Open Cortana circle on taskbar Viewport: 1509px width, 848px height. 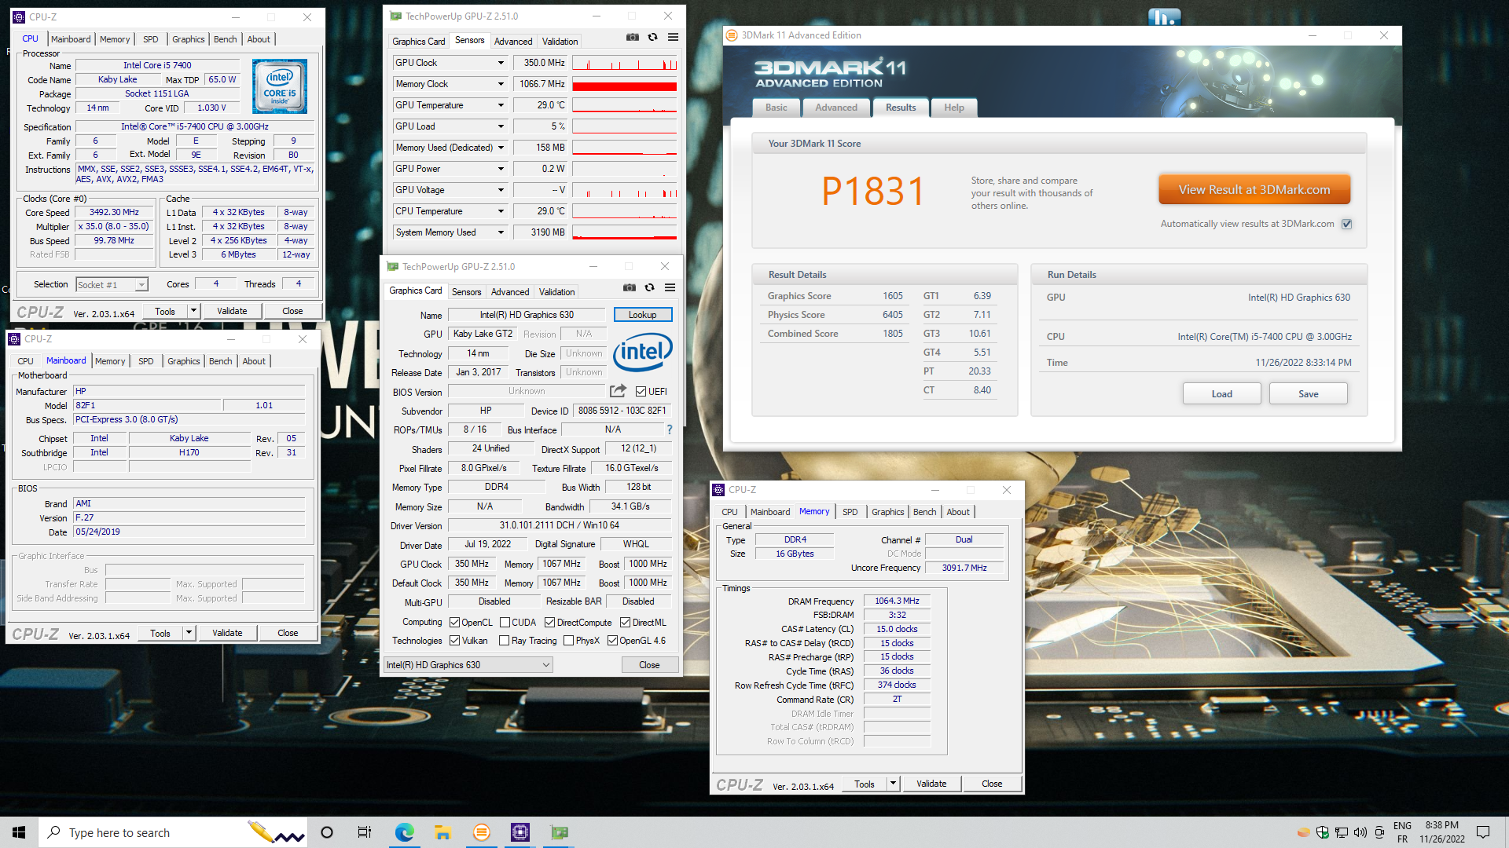coord(327,832)
